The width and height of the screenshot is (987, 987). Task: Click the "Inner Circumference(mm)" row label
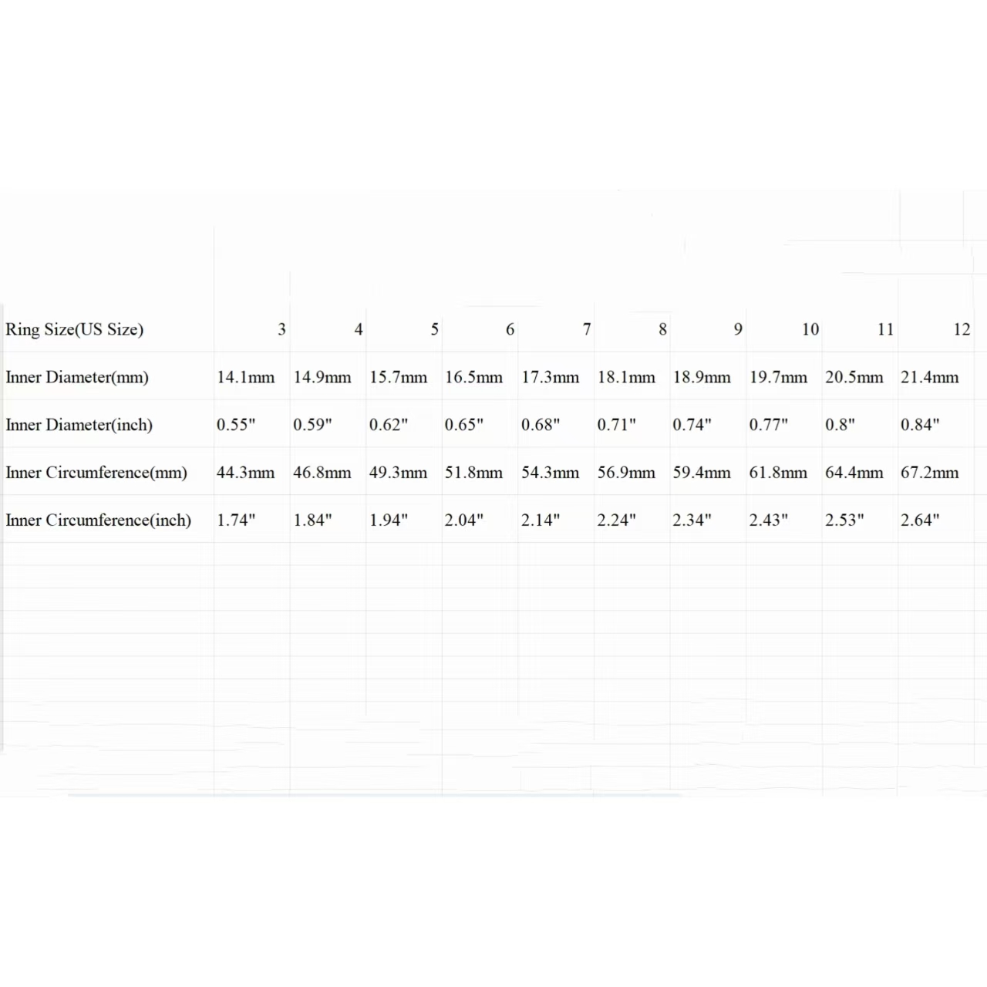[96, 473]
